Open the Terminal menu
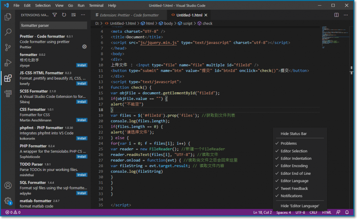This screenshot has width=357, height=219. tap(96, 6)
